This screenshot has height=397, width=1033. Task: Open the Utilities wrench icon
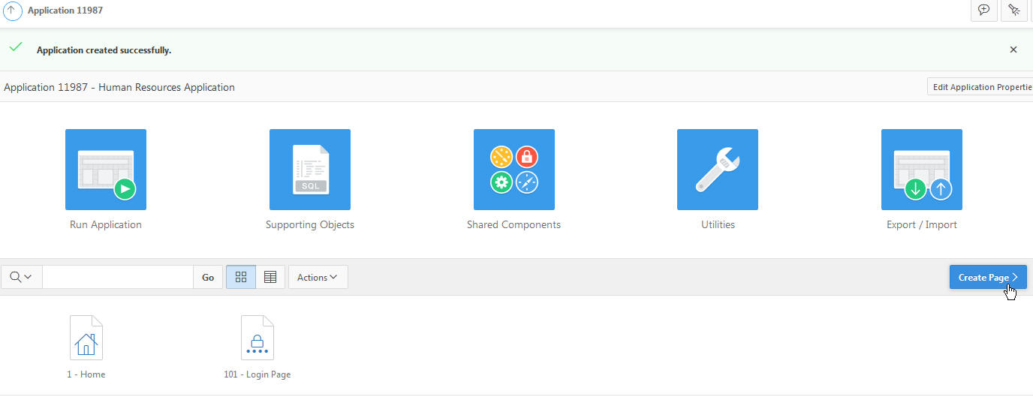pos(718,170)
